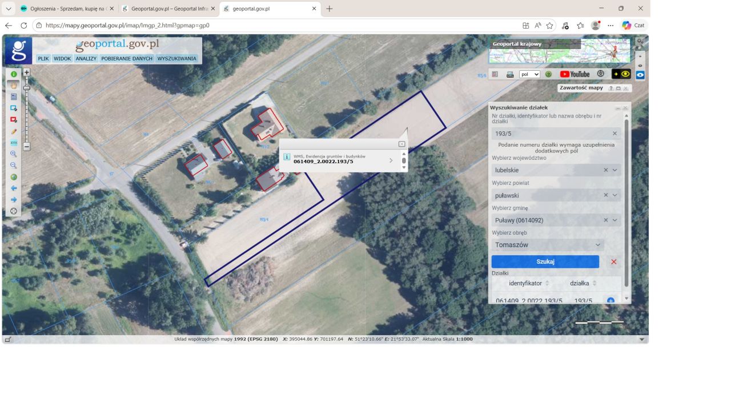Viewport: 731px width, 411px height.
Task: Click the Geoportal krajowy overview map
Action: (x=560, y=51)
